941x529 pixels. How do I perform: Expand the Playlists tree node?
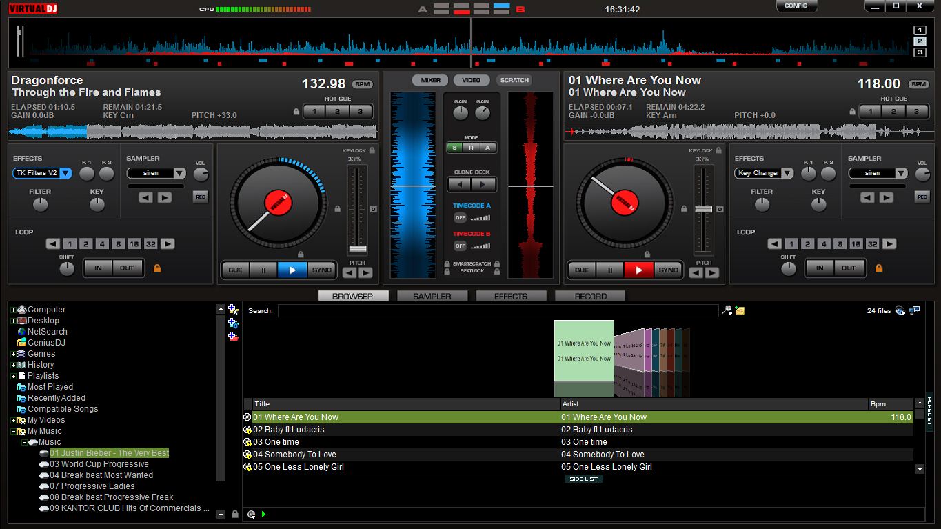pyautogui.click(x=13, y=377)
